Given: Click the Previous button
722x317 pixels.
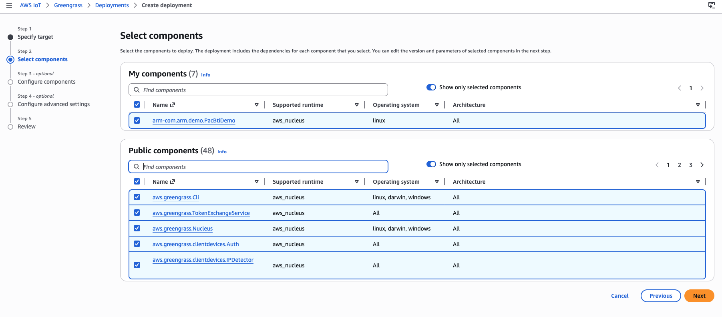Looking at the screenshot, I should [661, 296].
